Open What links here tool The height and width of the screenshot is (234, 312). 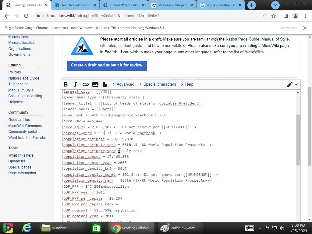[21, 155]
